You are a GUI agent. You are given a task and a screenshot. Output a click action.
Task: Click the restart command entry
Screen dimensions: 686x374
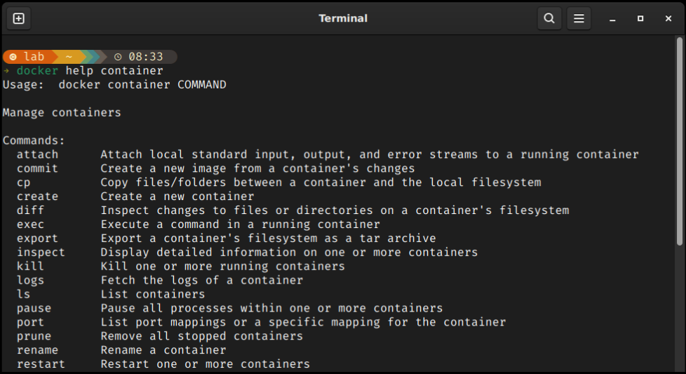(41, 364)
